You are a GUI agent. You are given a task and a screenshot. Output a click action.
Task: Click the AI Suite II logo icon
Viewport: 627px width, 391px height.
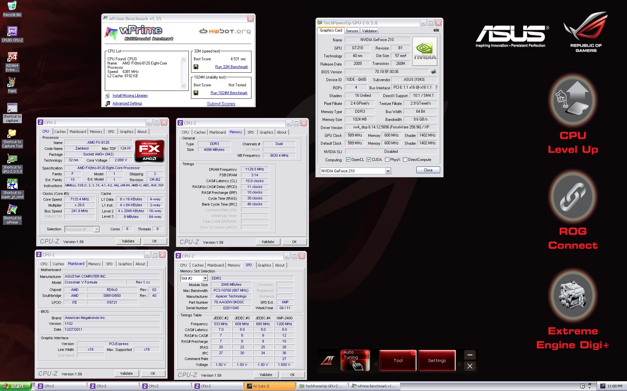click(328, 360)
